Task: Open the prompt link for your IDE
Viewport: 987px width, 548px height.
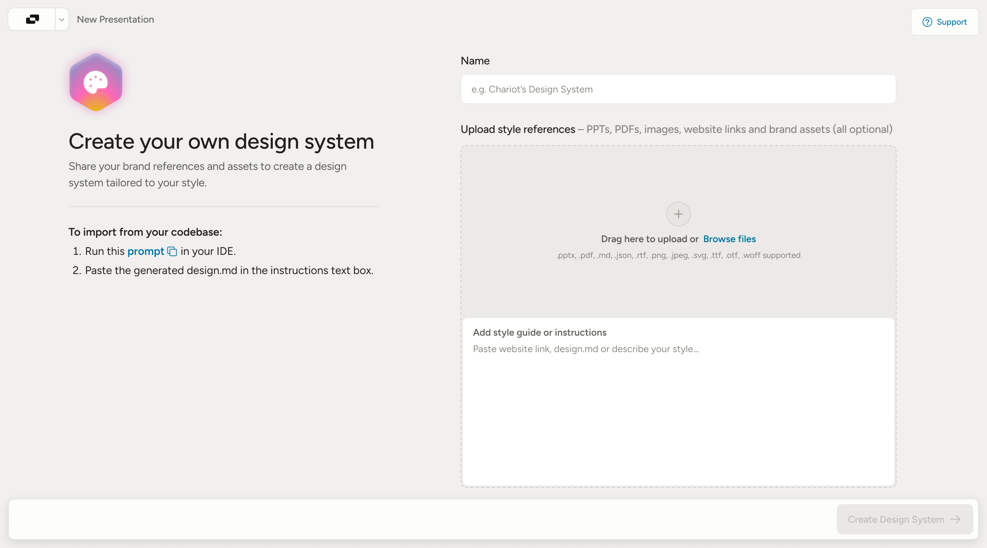Action: (x=146, y=251)
